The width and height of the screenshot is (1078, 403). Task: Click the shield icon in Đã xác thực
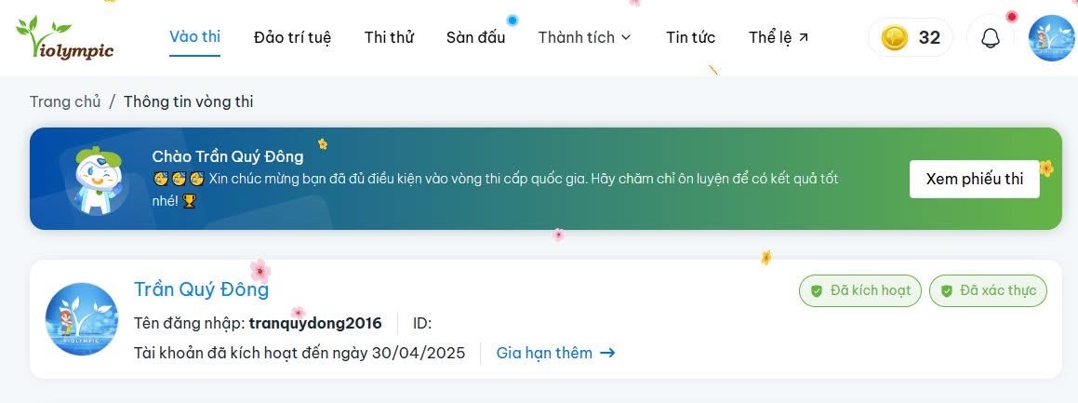[947, 291]
